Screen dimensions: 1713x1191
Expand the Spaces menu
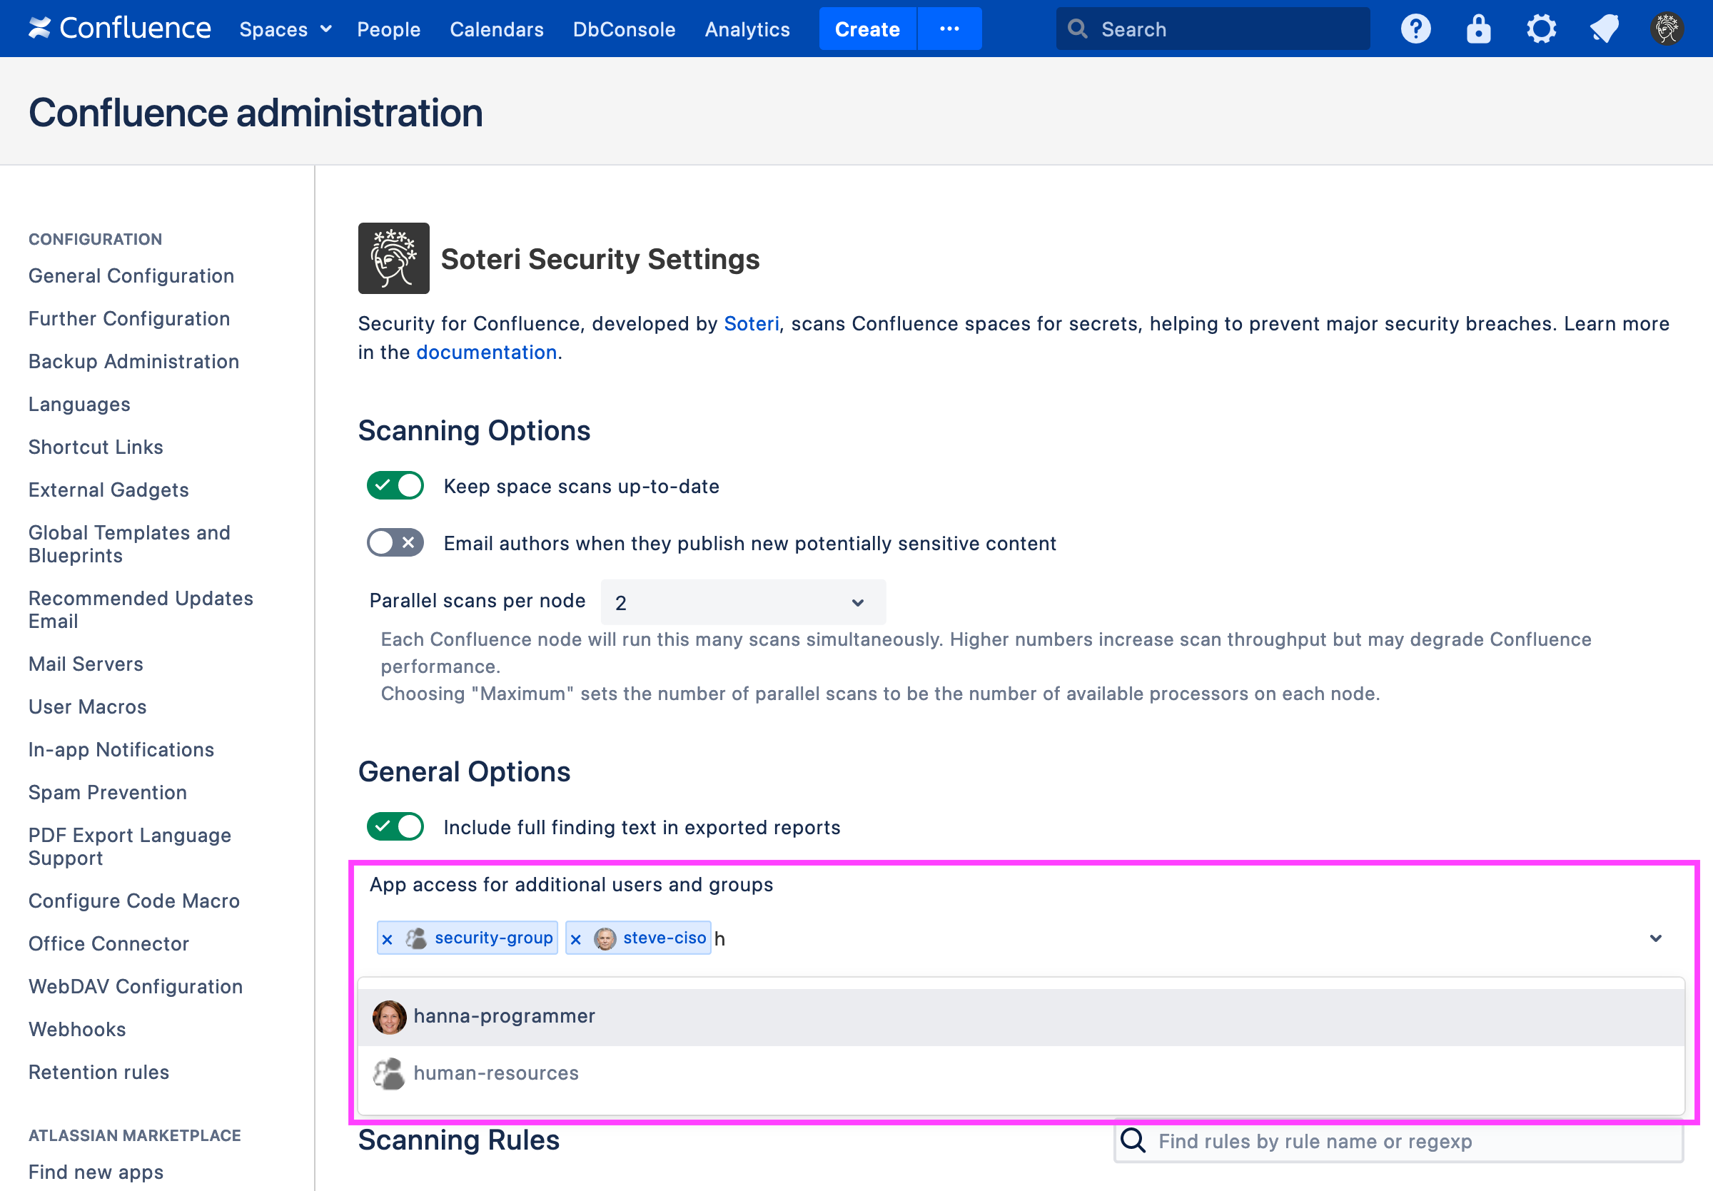284,29
